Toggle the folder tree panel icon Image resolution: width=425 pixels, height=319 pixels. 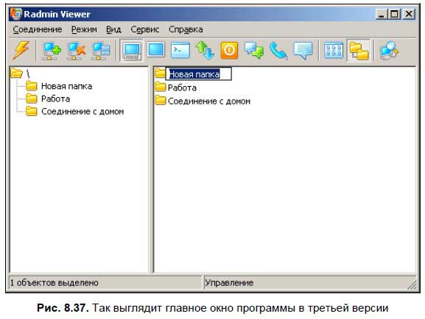coord(359,51)
